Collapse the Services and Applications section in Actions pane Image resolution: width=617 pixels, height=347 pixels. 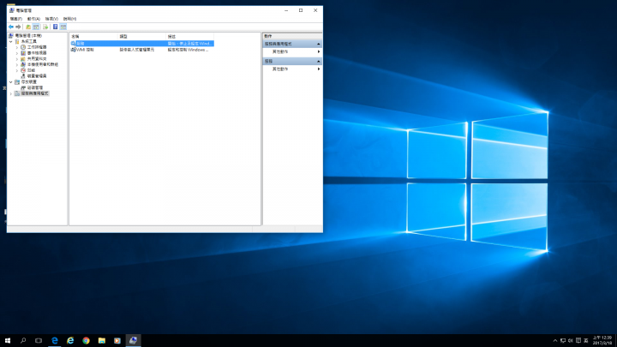point(318,44)
